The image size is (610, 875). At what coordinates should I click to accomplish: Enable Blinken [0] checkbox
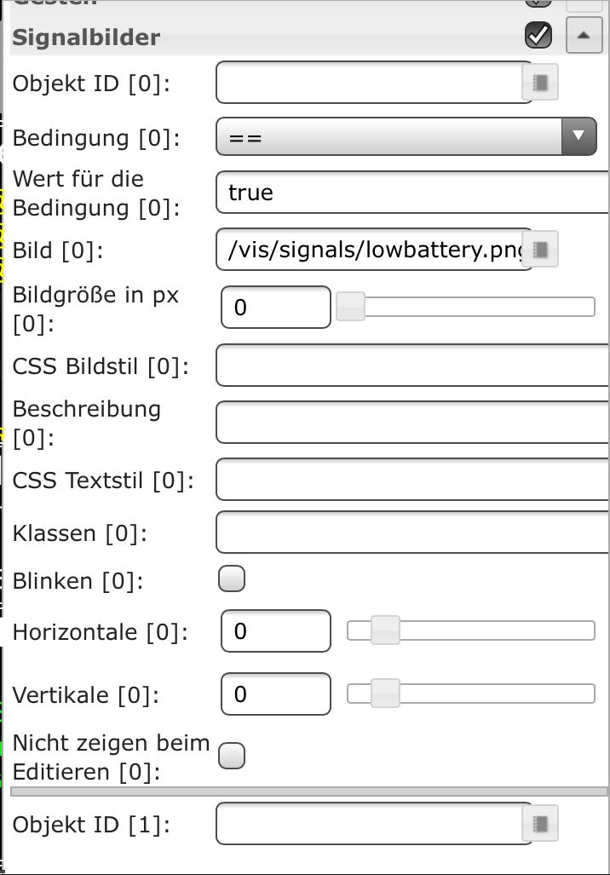coord(232,579)
